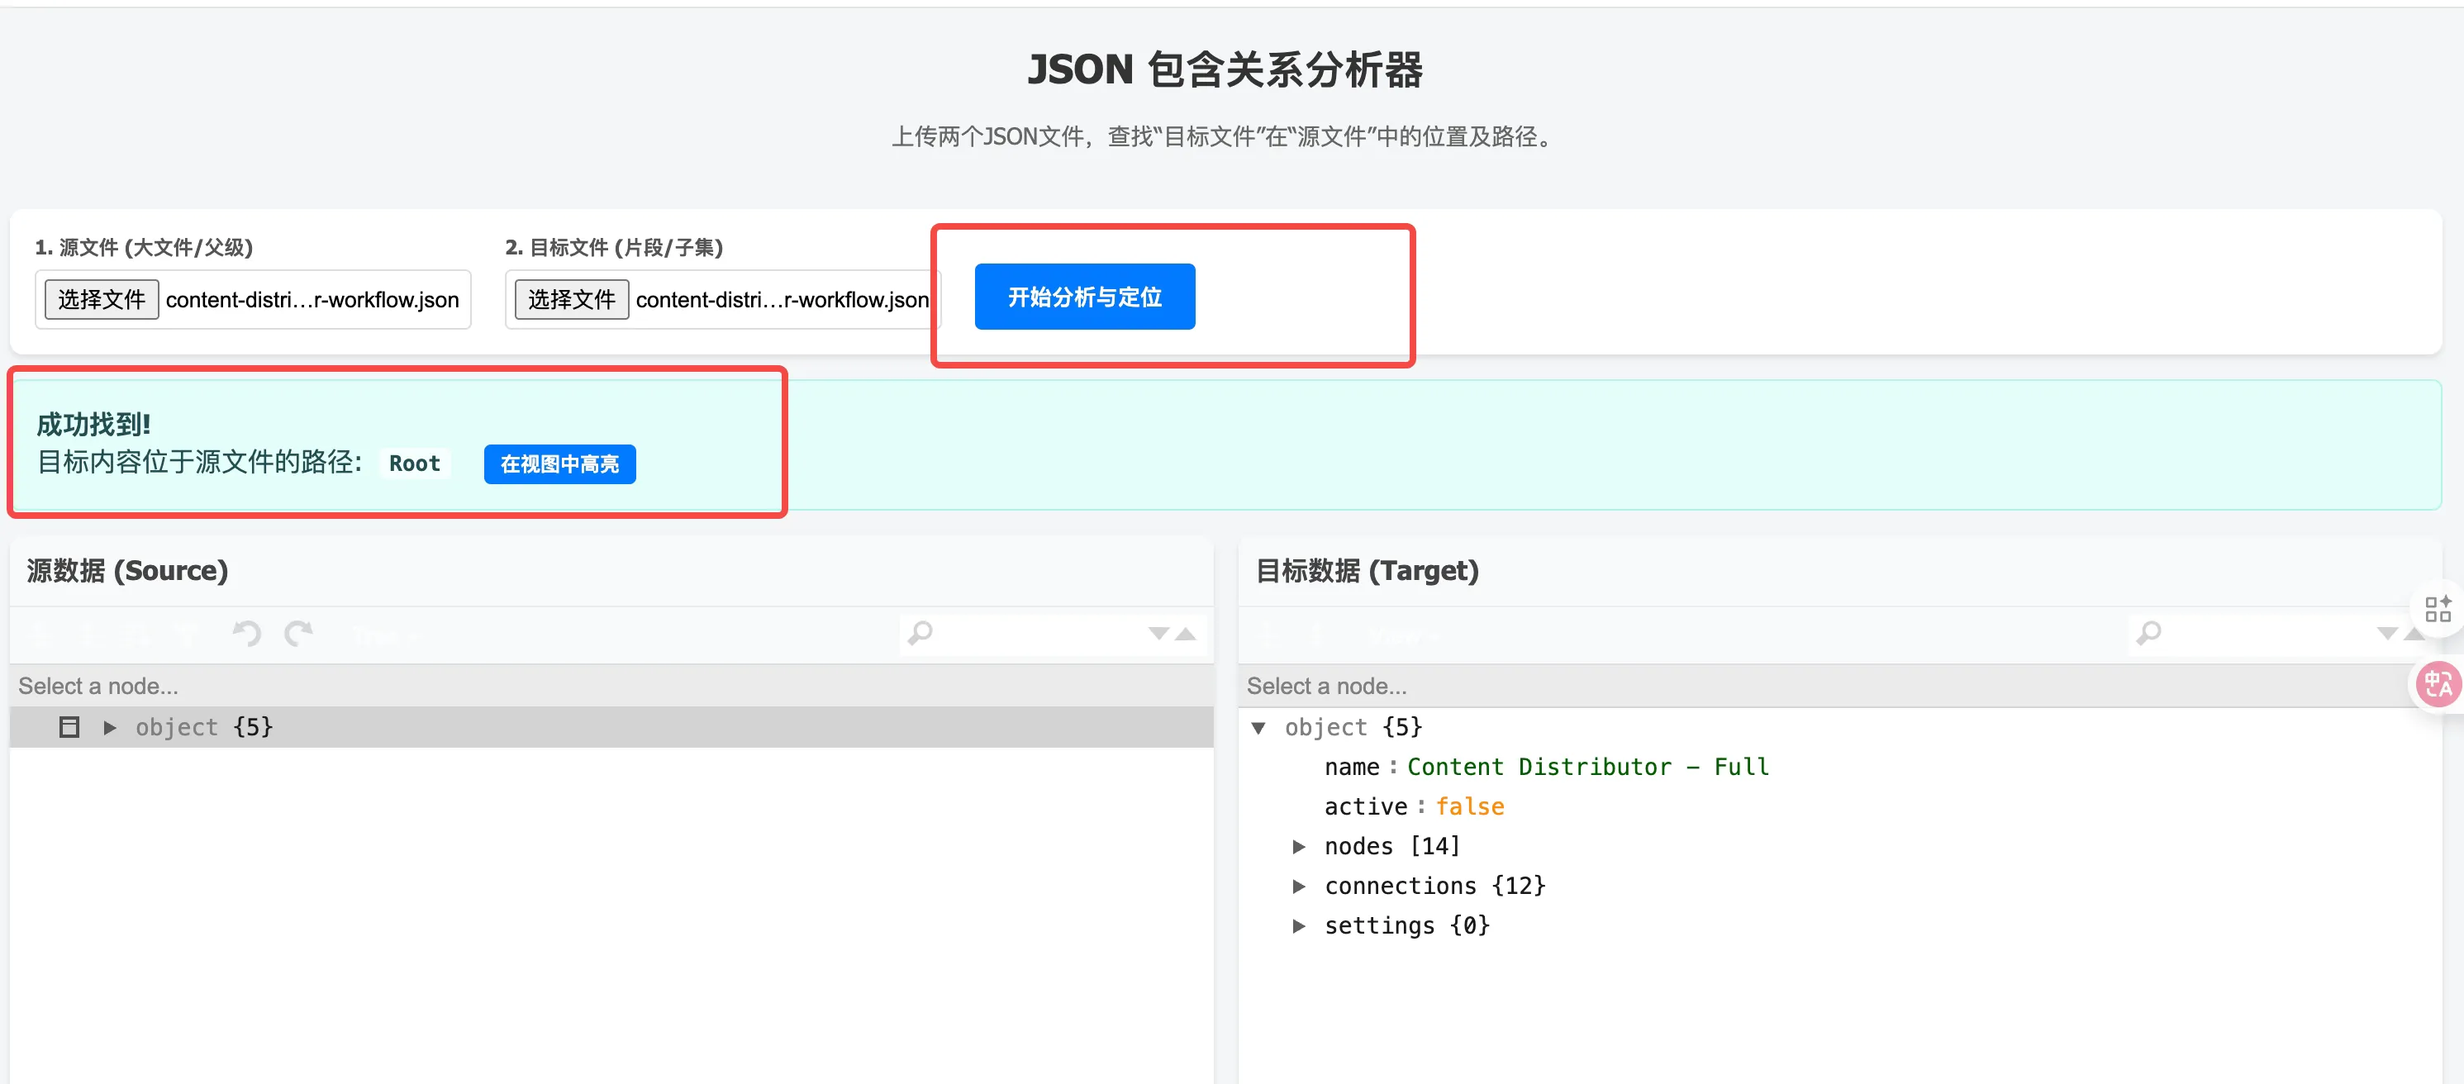
Task: Click the table view icon beside object {5} row
Action: coord(69,727)
